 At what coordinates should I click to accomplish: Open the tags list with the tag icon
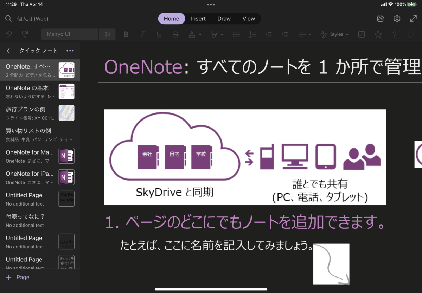(411, 34)
